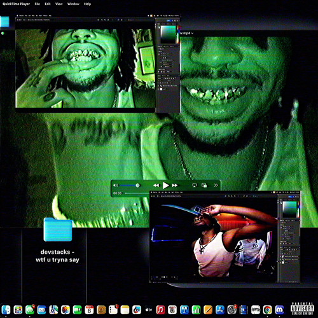Screen dimensions: 318x318
Task: Open Google Chrome from the Dock
Action: click(x=268, y=310)
